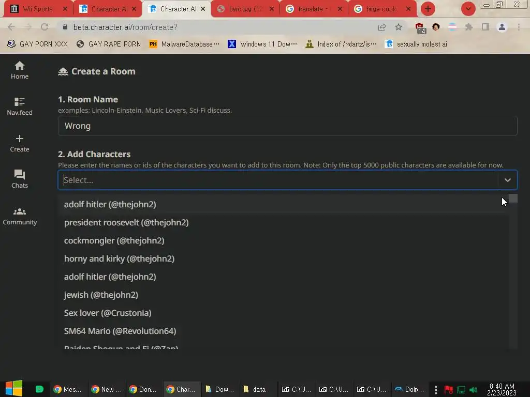Bookmark this page with the star icon
This screenshot has height=397, width=530.
[x=399, y=27]
